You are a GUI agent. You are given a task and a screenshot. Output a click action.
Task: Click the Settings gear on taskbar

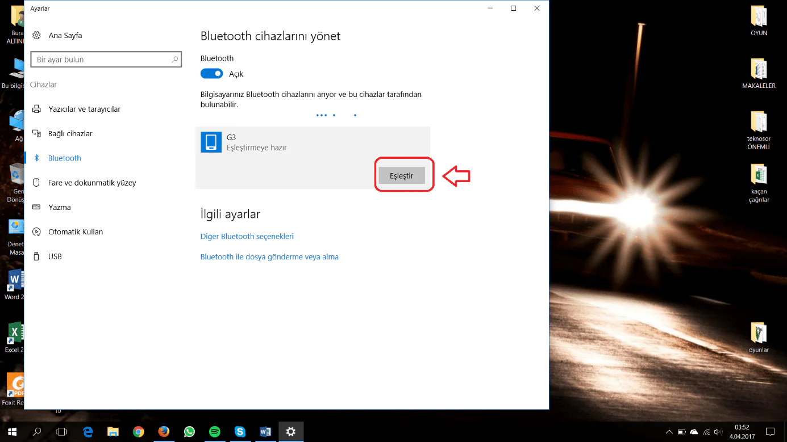click(291, 432)
